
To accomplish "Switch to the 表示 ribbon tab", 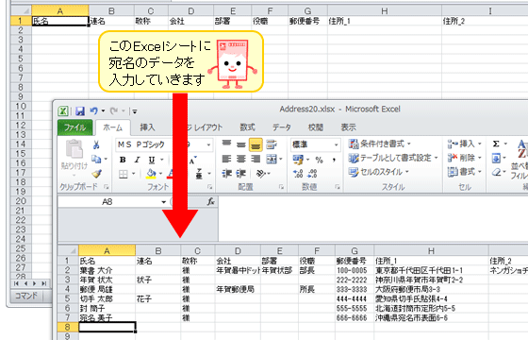I will pos(349,127).
